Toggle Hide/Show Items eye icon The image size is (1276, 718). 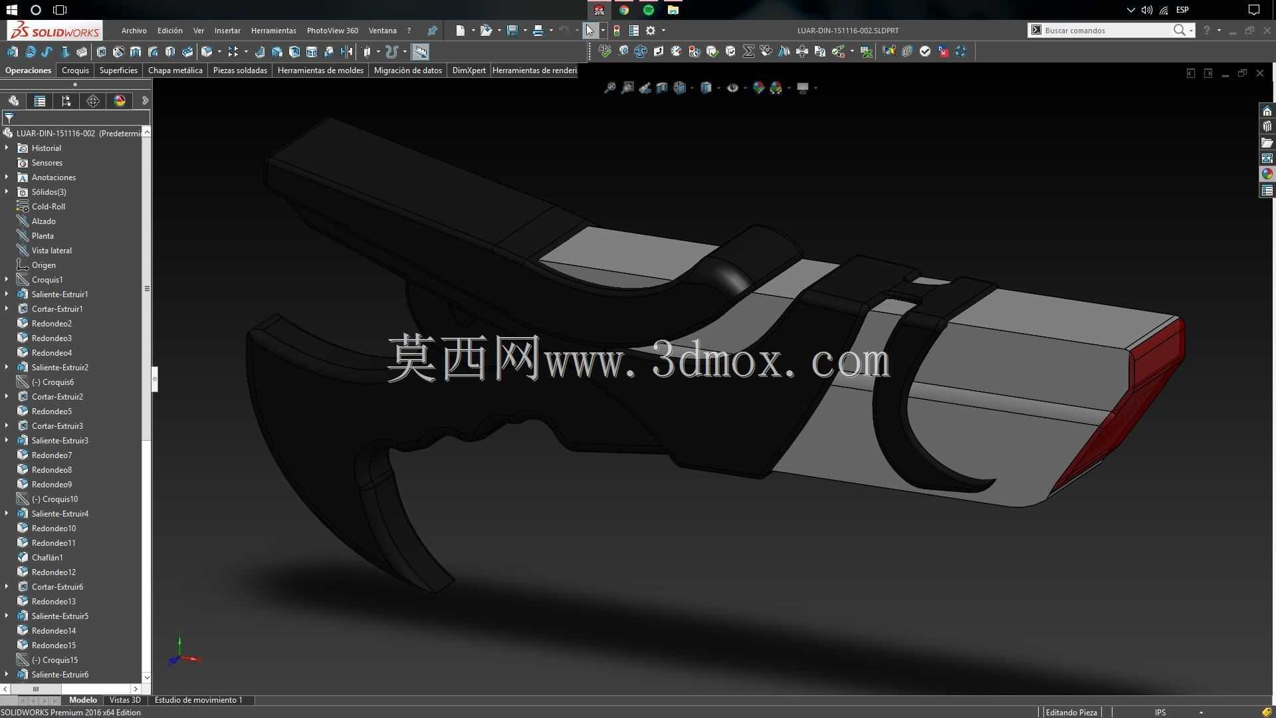[732, 88]
